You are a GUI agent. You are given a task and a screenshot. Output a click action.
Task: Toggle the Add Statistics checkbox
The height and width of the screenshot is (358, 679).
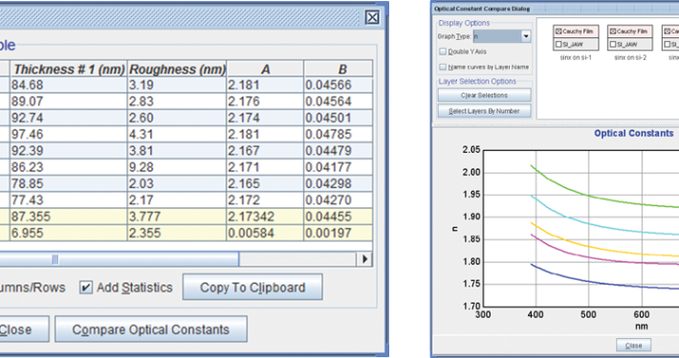point(86,287)
